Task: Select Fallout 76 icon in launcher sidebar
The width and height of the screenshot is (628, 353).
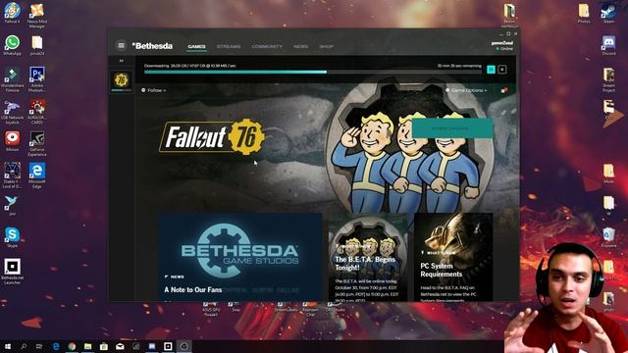Action: [122, 80]
